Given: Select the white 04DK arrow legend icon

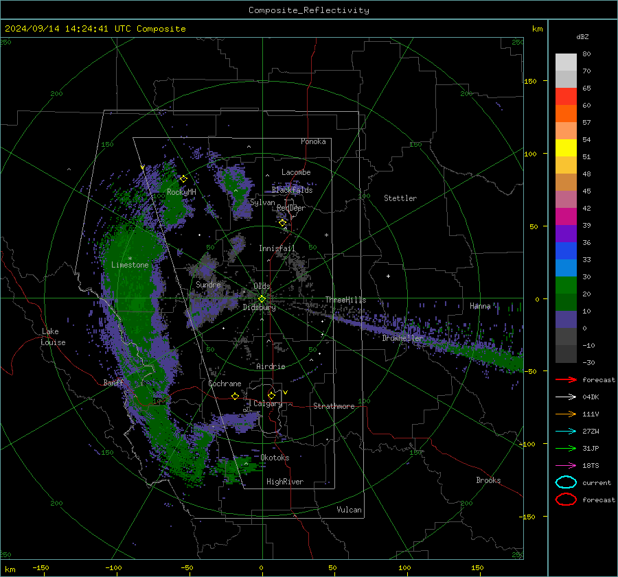Looking at the screenshot, I should 566,397.
